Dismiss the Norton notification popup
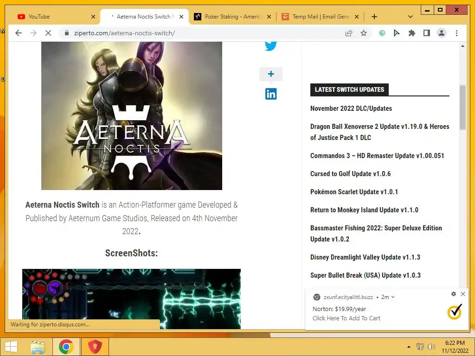 (463, 293)
